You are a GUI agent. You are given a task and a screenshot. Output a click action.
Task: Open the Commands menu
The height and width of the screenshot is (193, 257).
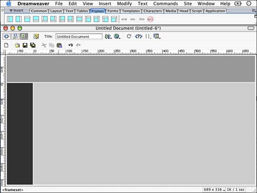point(166,4)
